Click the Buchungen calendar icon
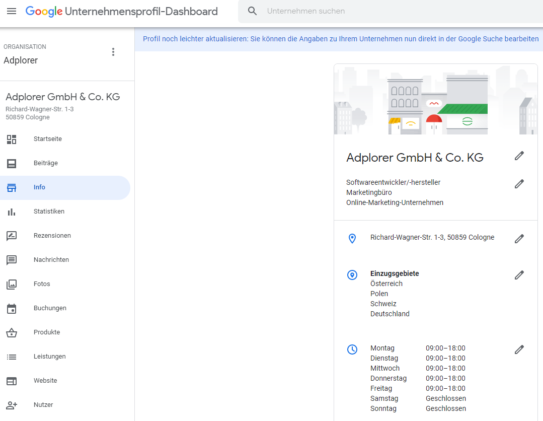The image size is (543, 421). (x=12, y=308)
